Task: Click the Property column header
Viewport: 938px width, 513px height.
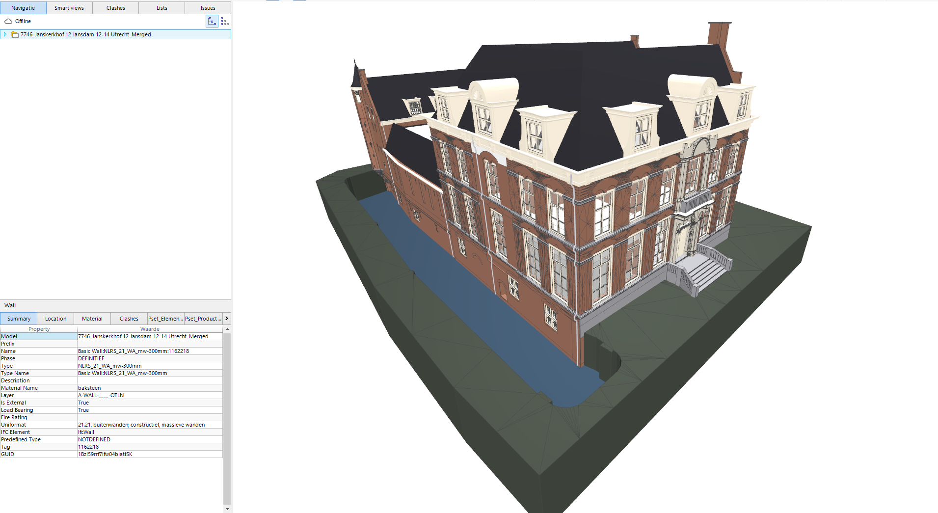Action: [x=39, y=329]
